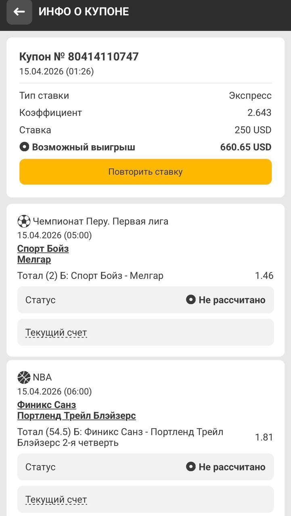Tap the back arrow icon
This screenshot has width=291, height=516.
click(19, 12)
